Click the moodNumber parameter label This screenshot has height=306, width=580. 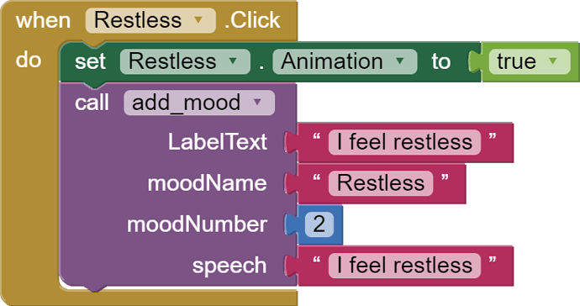(197, 224)
